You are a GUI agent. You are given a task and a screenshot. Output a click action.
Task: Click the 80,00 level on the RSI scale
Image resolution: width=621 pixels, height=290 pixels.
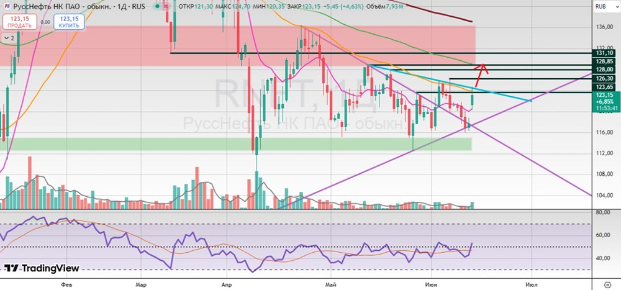click(x=604, y=213)
